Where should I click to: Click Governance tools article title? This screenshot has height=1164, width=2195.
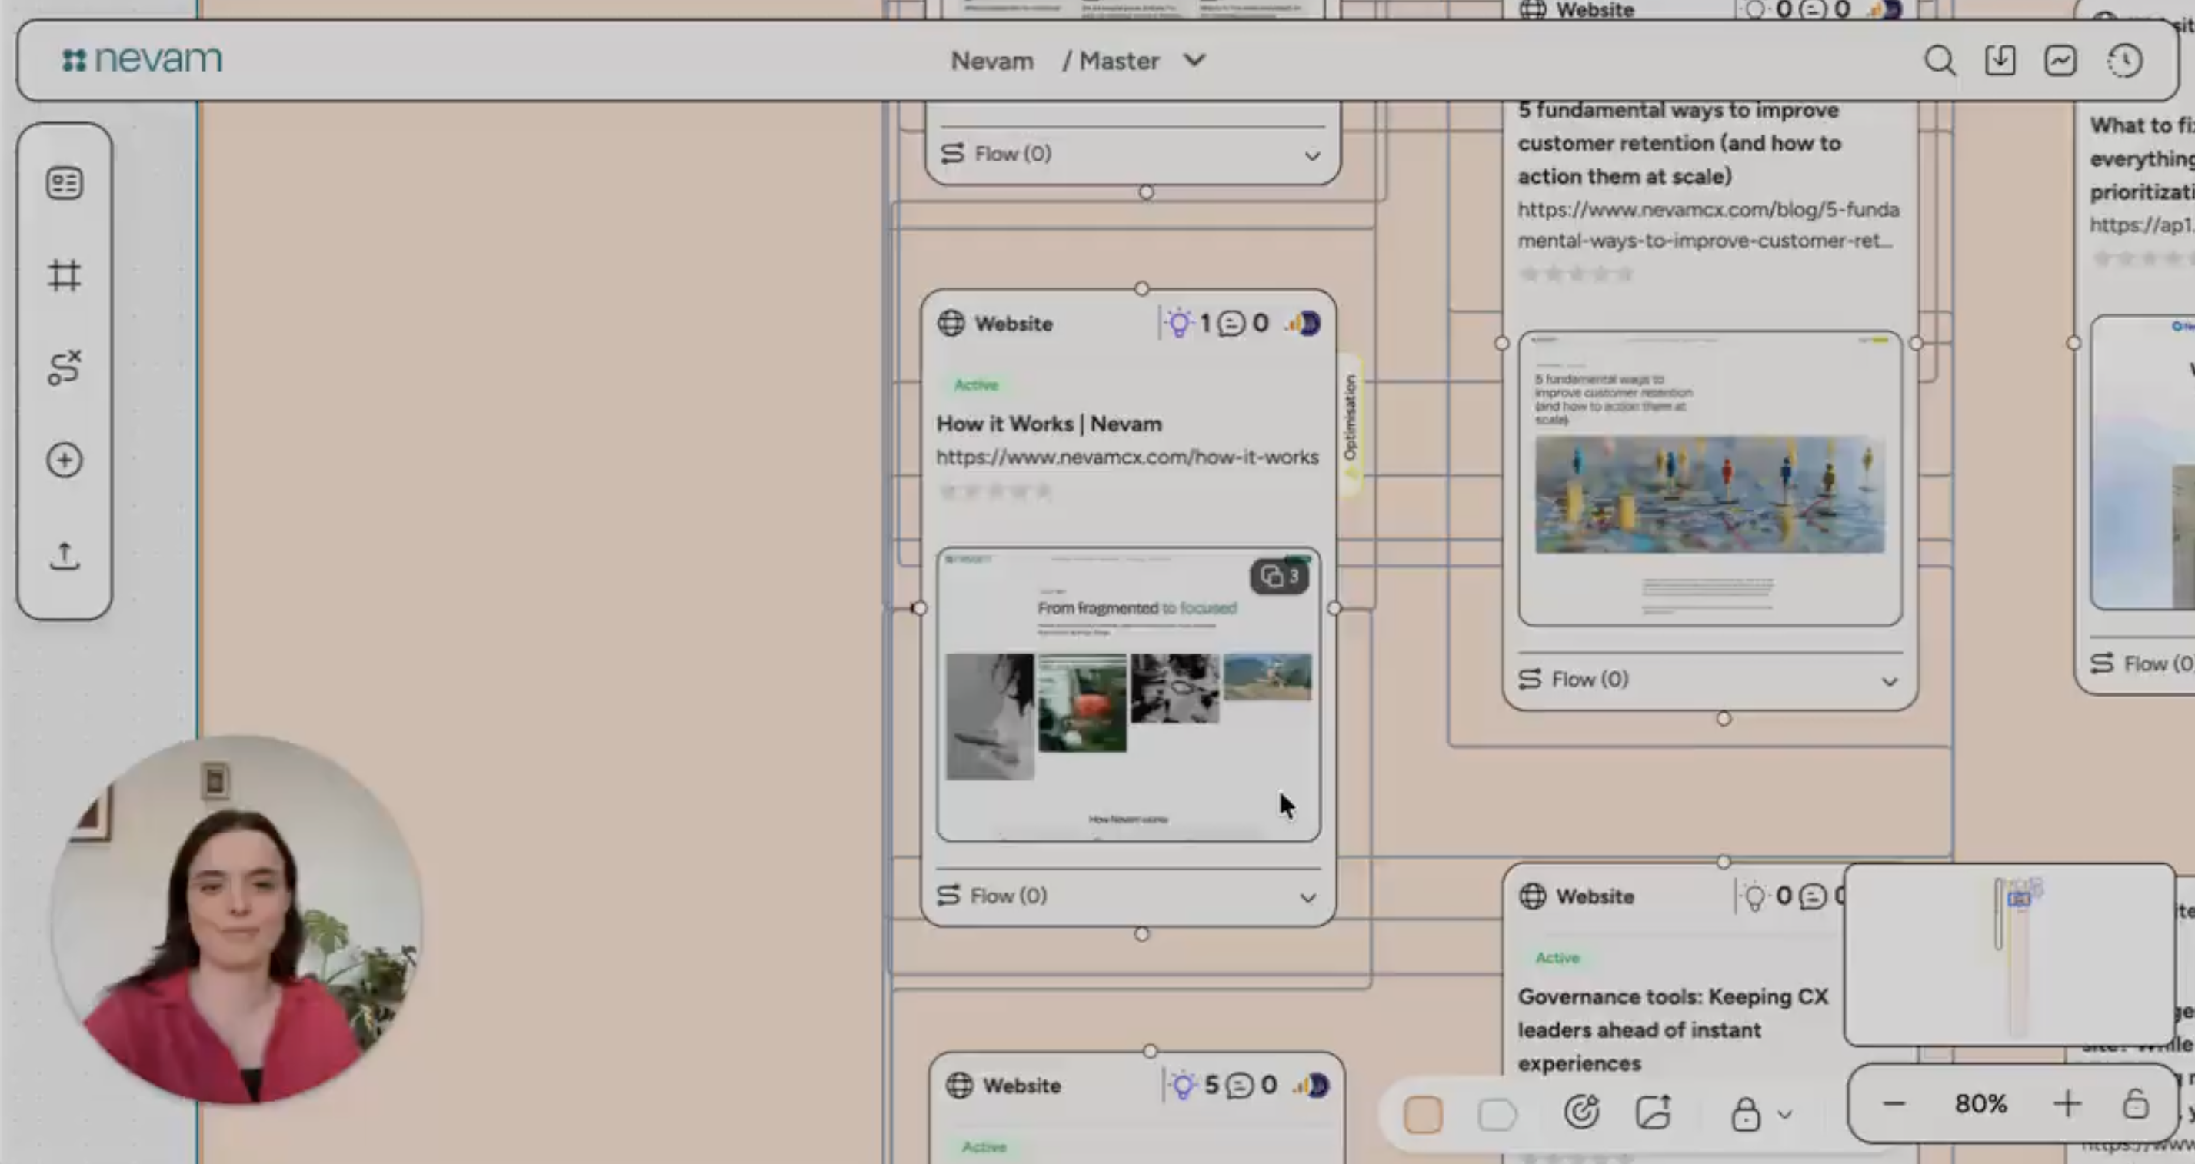1673,1030
